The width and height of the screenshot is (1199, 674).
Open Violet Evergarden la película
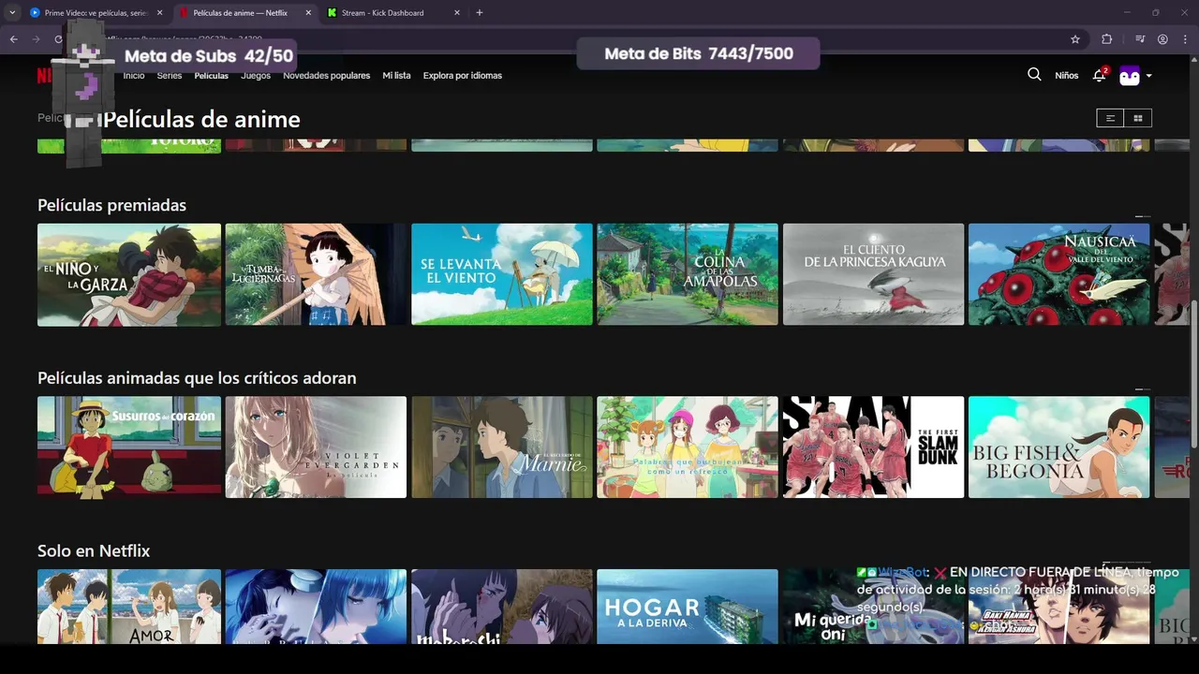click(316, 447)
